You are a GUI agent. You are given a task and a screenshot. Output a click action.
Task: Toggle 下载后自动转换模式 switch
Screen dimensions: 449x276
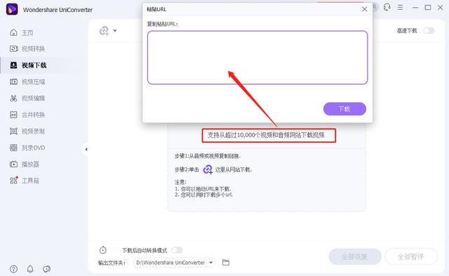[177, 250]
